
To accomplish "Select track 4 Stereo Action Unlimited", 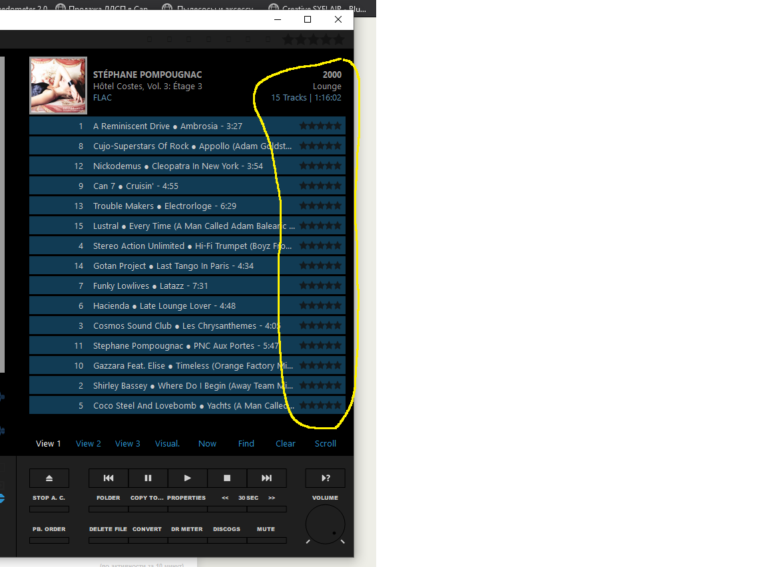I will pyautogui.click(x=187, y=246).
